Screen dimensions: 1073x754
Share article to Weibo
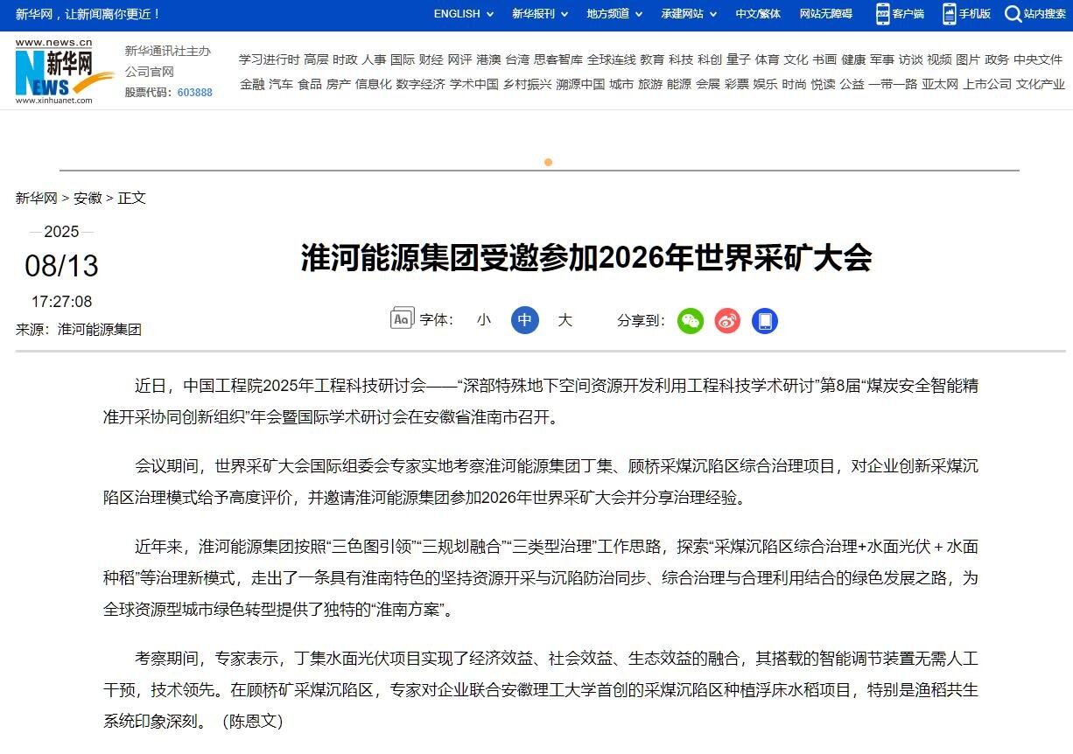click(727, 321)
